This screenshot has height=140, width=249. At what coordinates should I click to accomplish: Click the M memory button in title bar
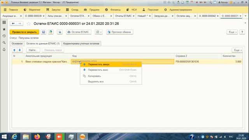tap(197, 2)
